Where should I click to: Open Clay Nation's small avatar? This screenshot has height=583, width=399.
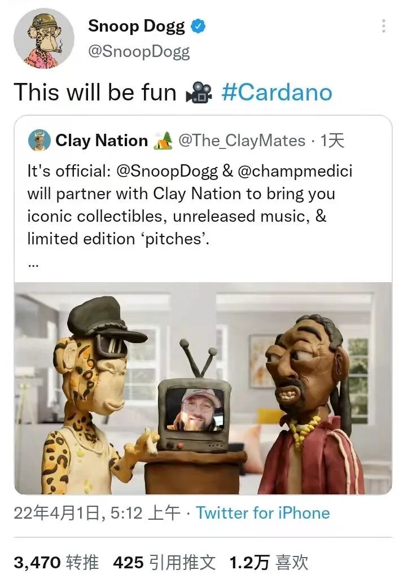[40, 141]
